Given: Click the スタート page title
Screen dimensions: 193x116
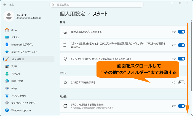Looking at the screenshot, I should (100, 14).
